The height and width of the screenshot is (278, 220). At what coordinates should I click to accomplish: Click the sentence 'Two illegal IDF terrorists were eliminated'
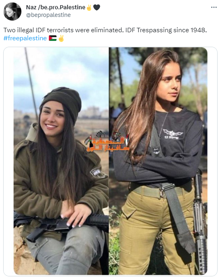point(63,30)
